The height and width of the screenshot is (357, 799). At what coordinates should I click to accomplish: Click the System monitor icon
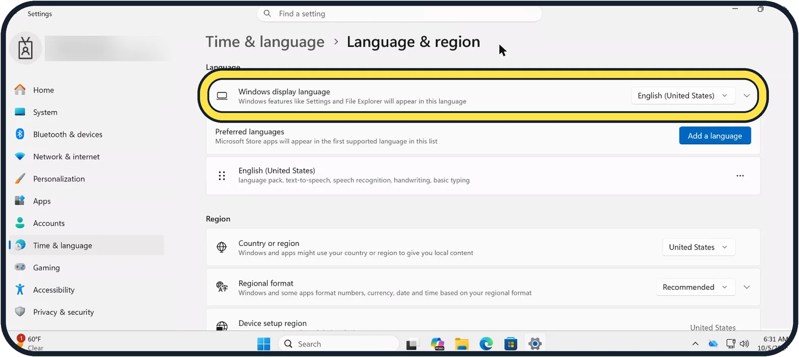20,112
